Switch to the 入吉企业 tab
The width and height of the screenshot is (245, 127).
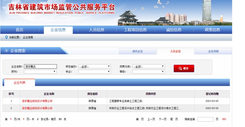click(x=176, y=51)
